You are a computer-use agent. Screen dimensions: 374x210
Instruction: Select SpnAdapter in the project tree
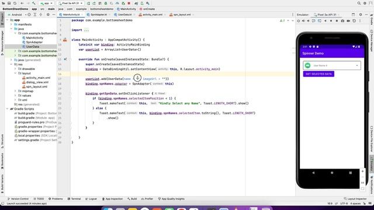point(32,42)
